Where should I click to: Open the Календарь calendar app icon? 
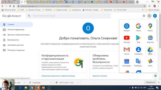(127, 62)
